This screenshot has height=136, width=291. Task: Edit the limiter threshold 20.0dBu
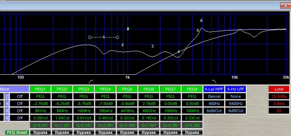click(279, 96)
